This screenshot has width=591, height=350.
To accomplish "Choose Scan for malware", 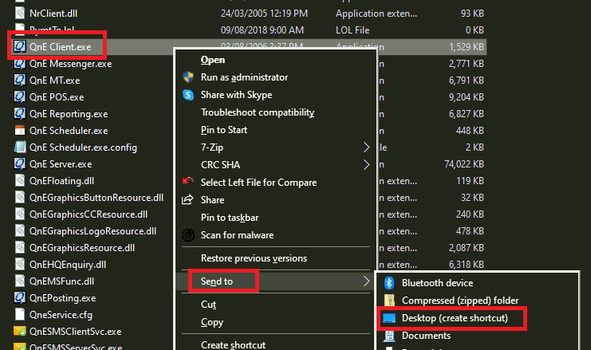I will coord(237,235).
